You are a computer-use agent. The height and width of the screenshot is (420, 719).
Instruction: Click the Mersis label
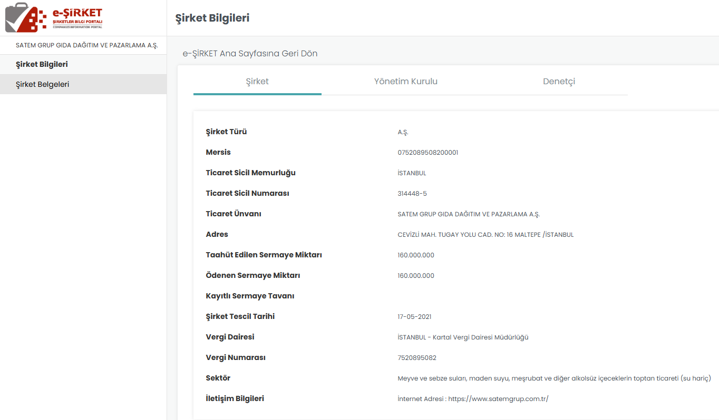(218, 152)
